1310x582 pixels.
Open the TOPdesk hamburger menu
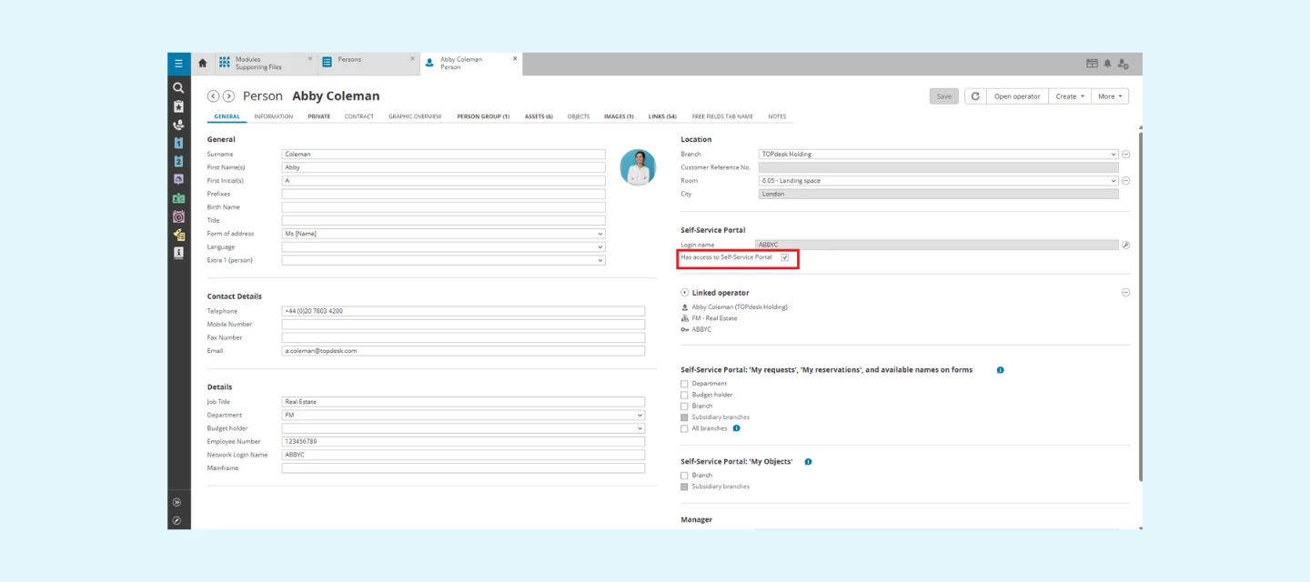click(x=178, y=64)
